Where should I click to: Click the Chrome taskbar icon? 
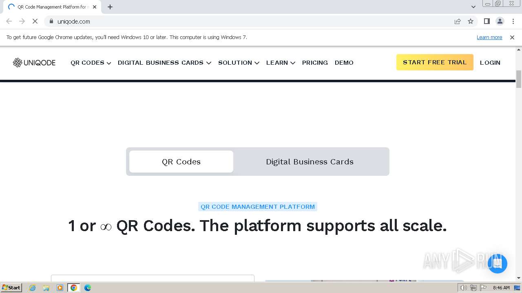pos(74,288)
